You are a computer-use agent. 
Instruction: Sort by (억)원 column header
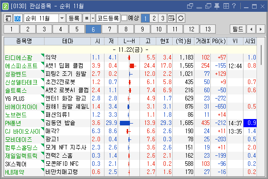tap(184, 41)
